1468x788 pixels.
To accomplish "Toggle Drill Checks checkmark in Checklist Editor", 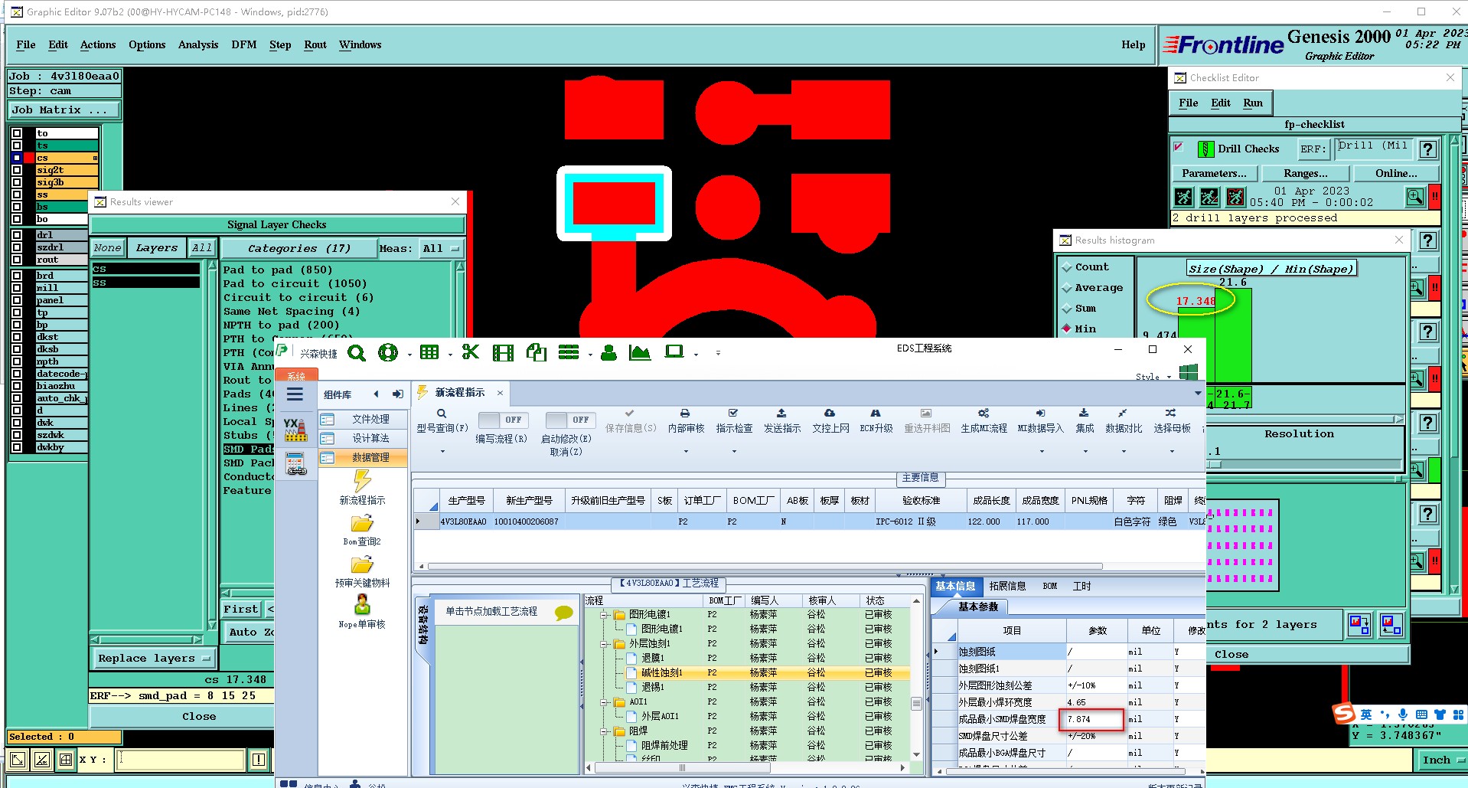I will pyautogui.click(x=1179, y=147).
